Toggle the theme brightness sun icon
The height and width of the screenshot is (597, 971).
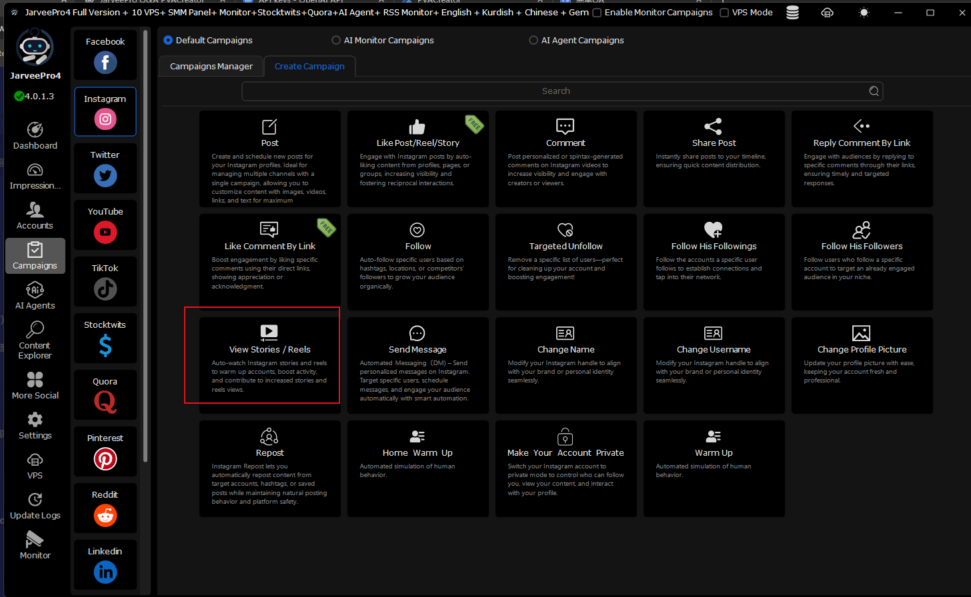tap(864, 13)
